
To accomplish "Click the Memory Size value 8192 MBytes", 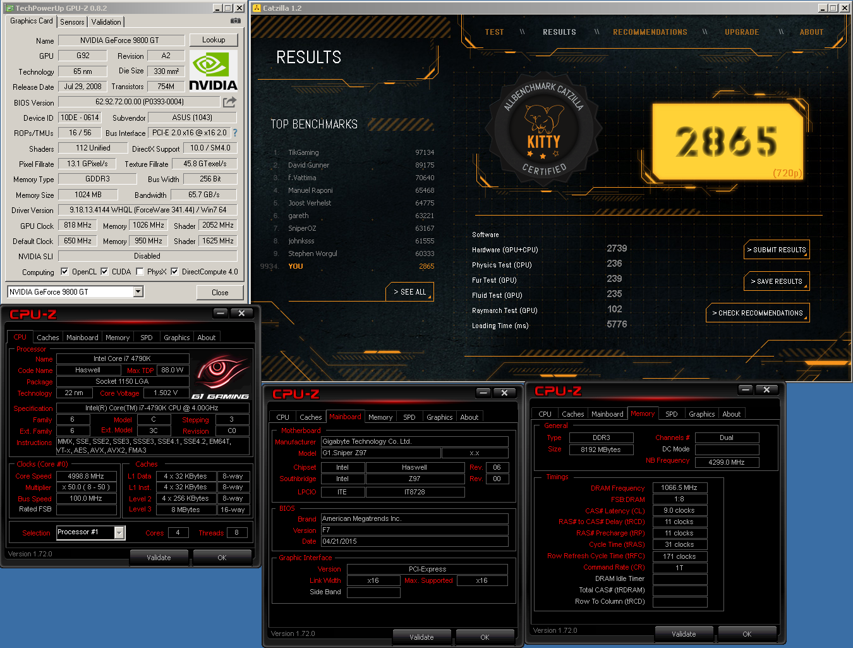I will pyautogui.click(x=601, y=449).
